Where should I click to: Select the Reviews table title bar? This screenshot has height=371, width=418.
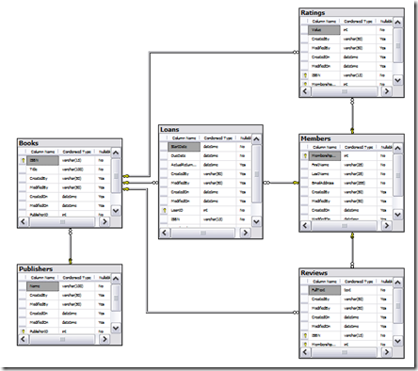click(x=351, y=273)
